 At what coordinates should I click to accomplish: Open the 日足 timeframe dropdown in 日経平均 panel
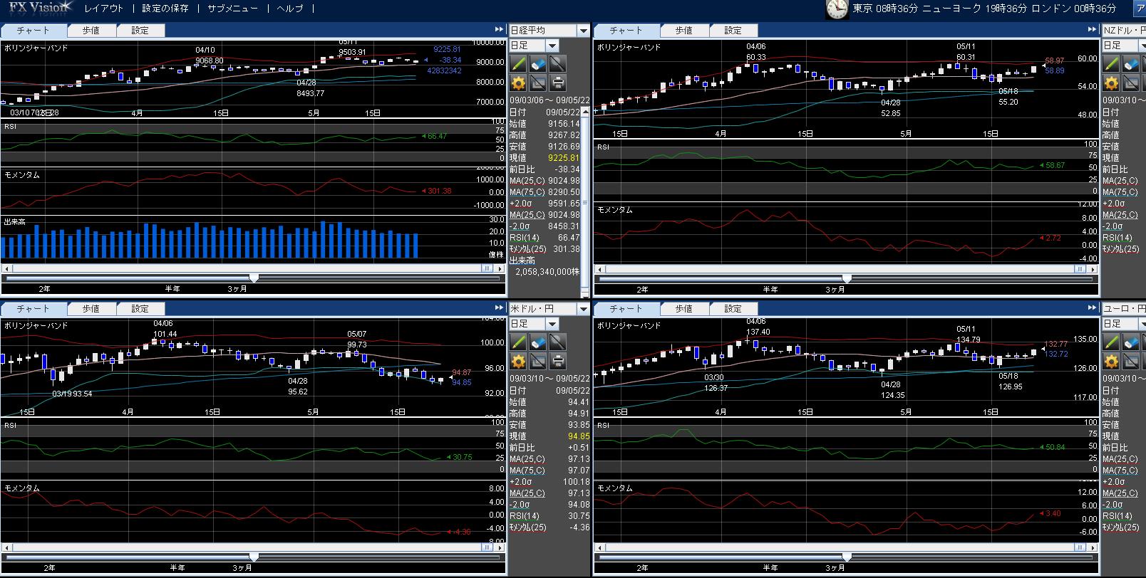coord(552,46)
